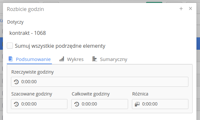Click the Wykres bar chart icon
Viewport: 200px width, 120px height.
tap(62, 59)
